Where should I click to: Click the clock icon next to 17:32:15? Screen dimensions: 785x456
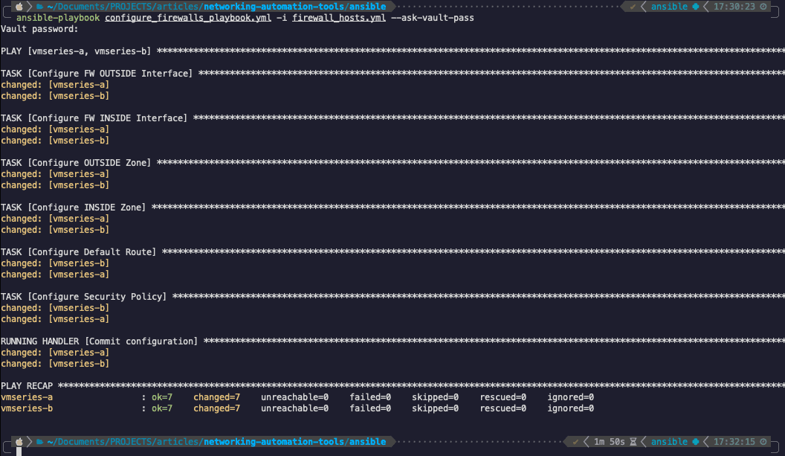(x=763, y=441)
